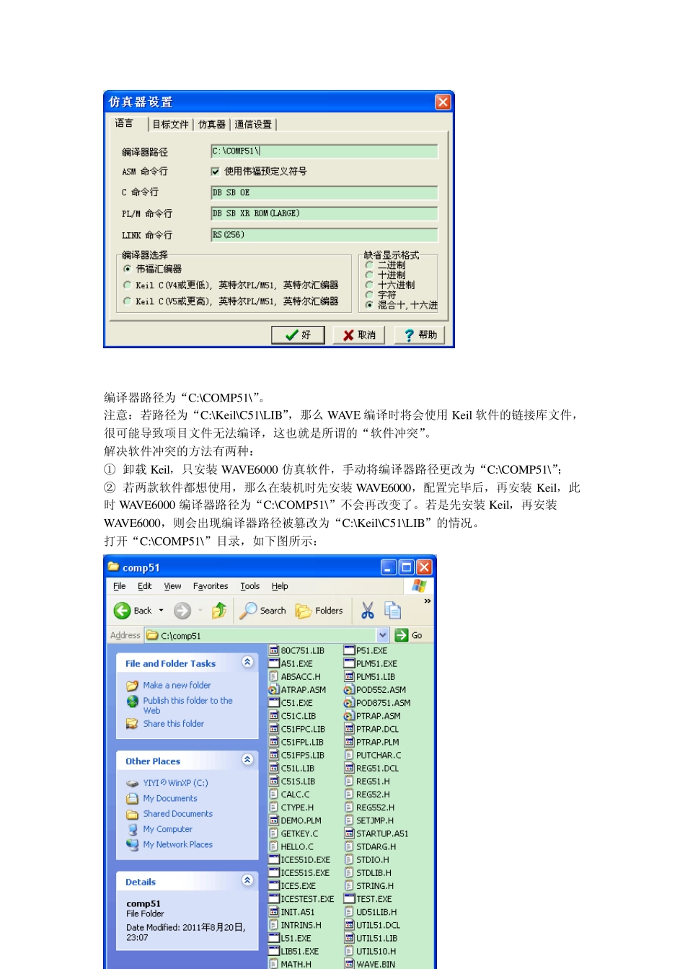
Task: Open the Favorites menu
Action: coord(211,586)
